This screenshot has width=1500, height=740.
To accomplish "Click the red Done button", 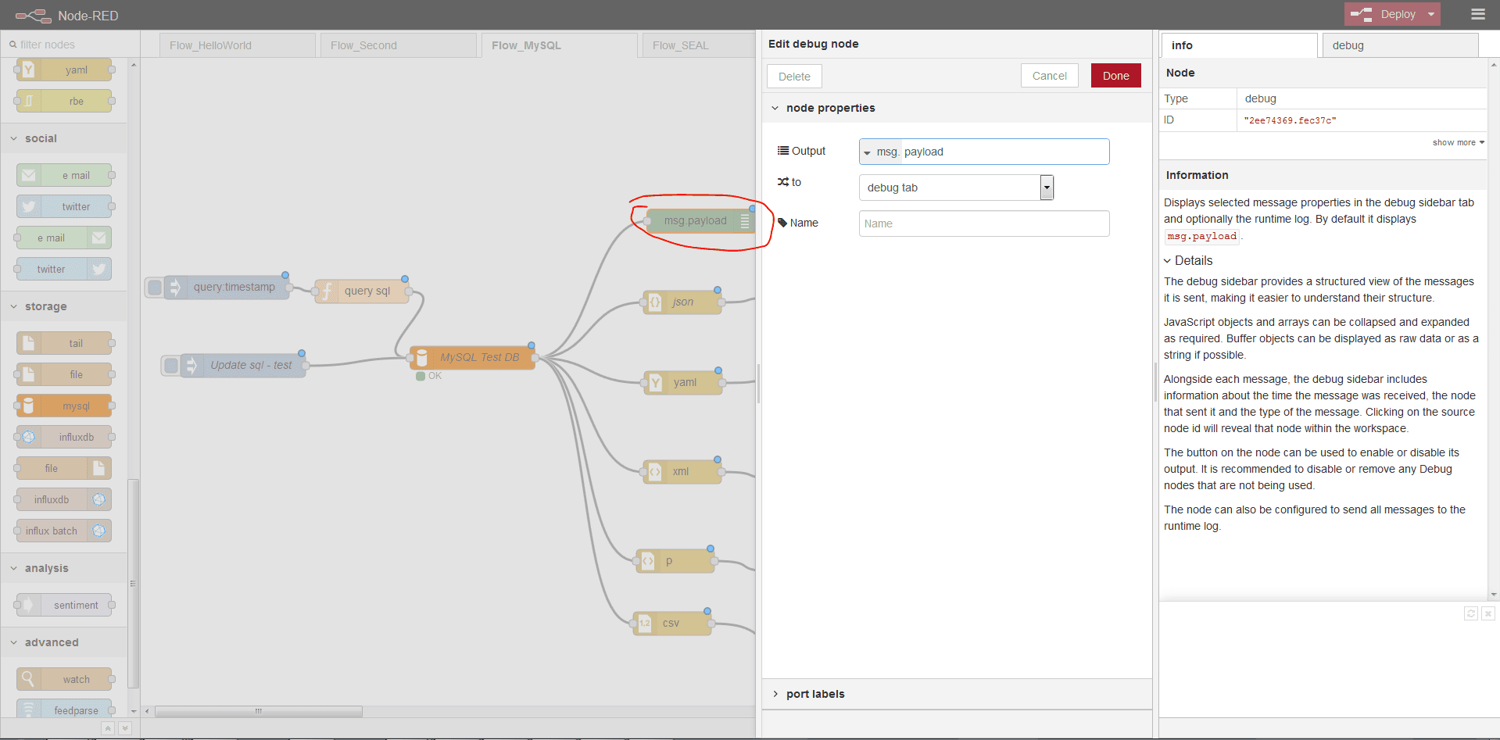I will 1115,76.
